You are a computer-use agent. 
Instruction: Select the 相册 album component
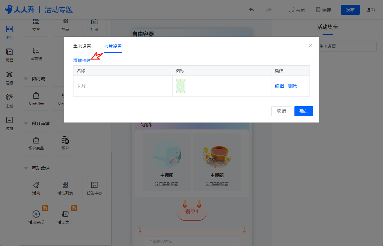[x=94, y=28]
